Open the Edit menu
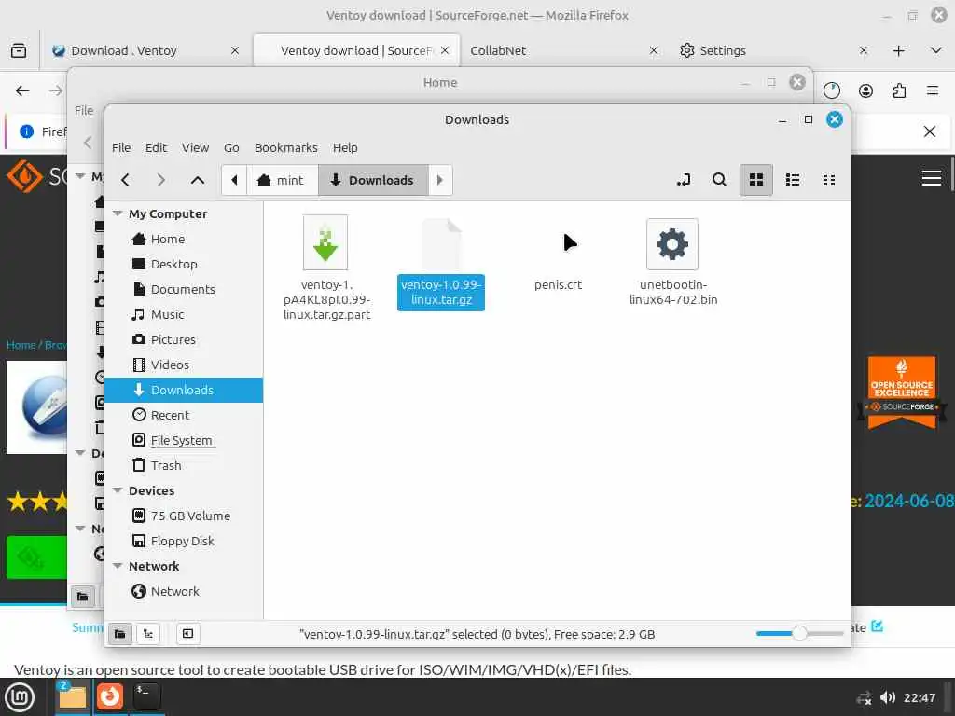 pyautogui.click(x=156, y=147)
